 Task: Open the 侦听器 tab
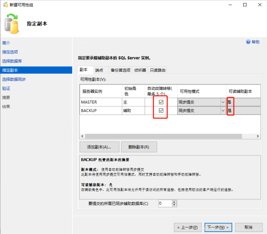pyautogui.click(x=140, y=70)
